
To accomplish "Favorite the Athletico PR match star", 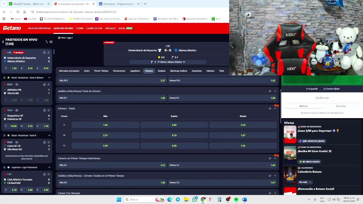I will tap(48, 84).
